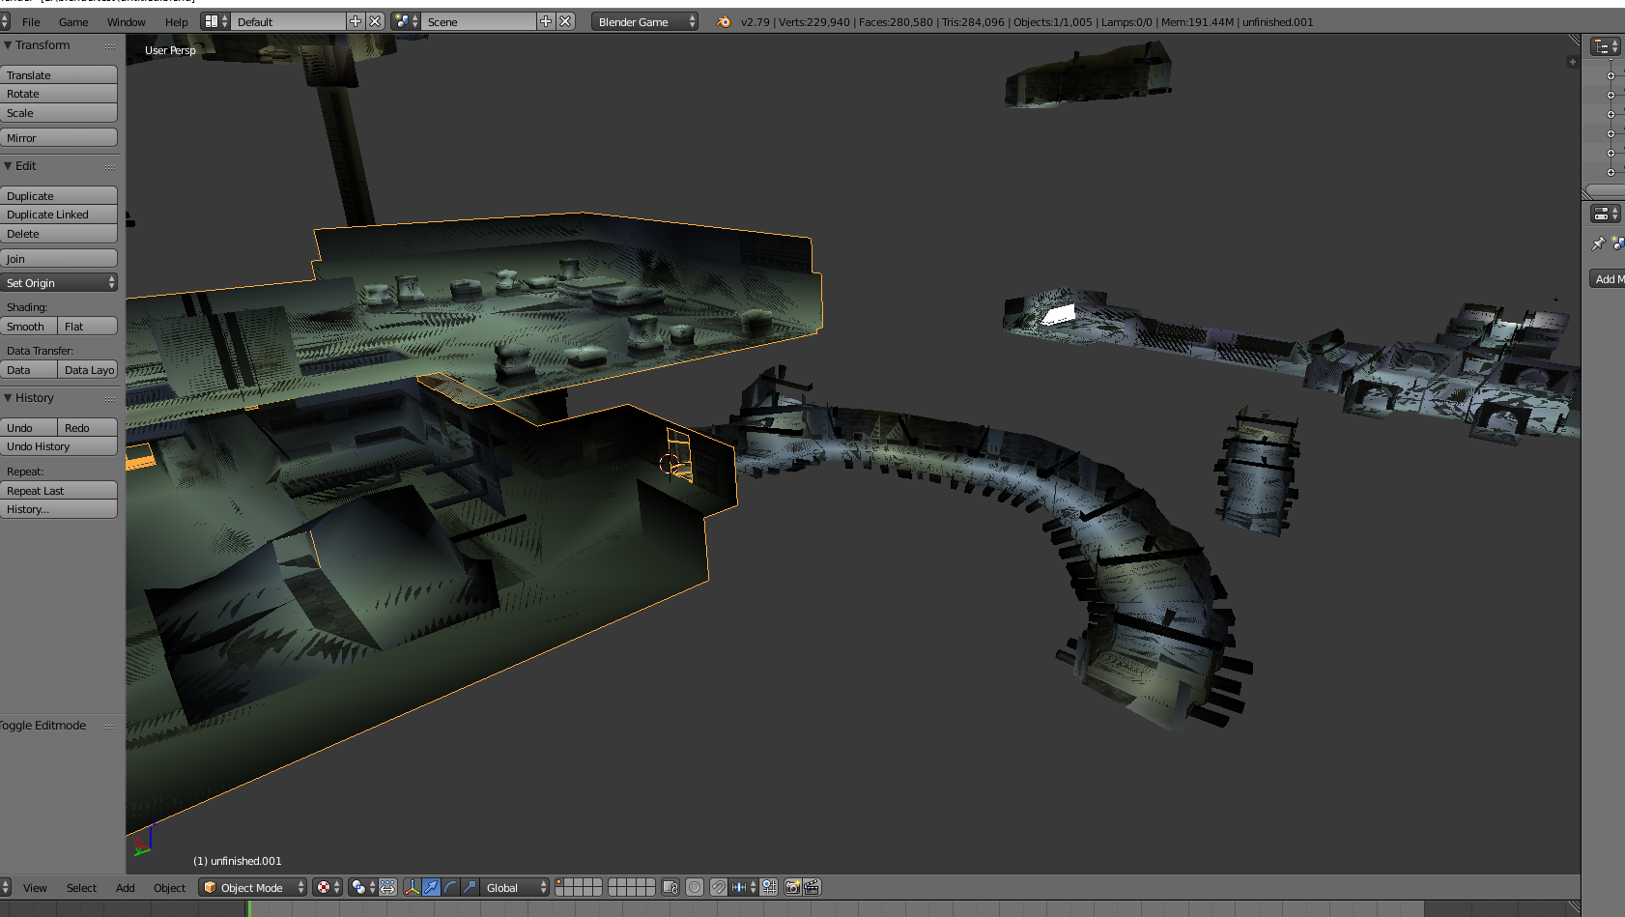Enable the Scale manipulator icon
The height and width of the screenshot is (917, 1625).
pyautogui.click(x=469, y=887)
